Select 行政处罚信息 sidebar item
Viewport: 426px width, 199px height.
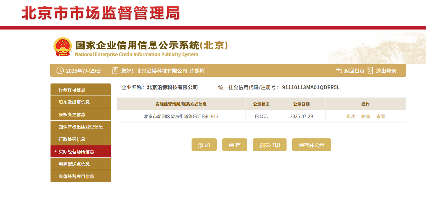(x=81, y=139)
